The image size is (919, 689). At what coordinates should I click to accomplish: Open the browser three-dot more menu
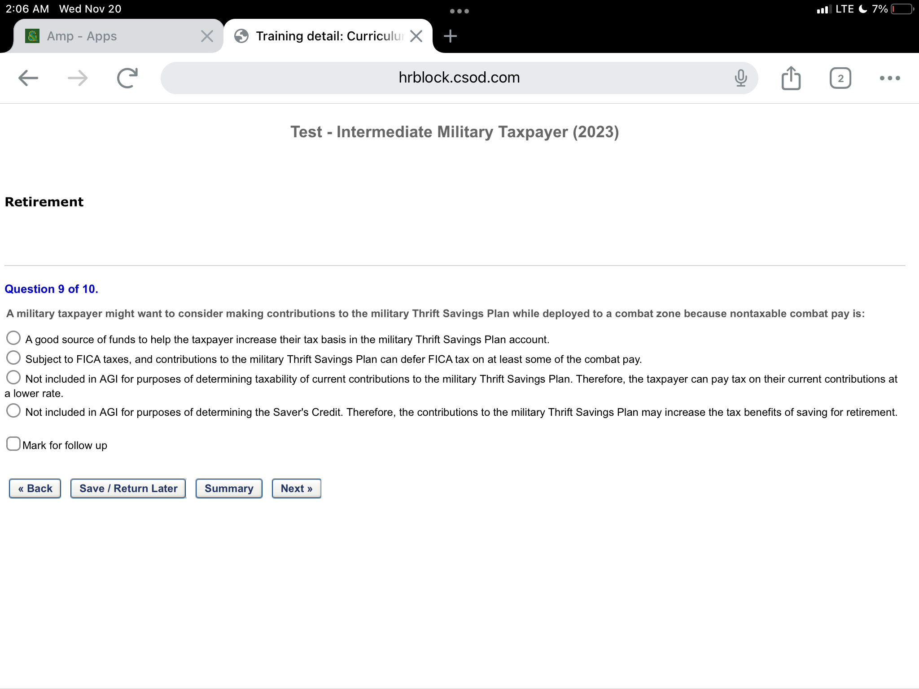(x=889, y=78)
